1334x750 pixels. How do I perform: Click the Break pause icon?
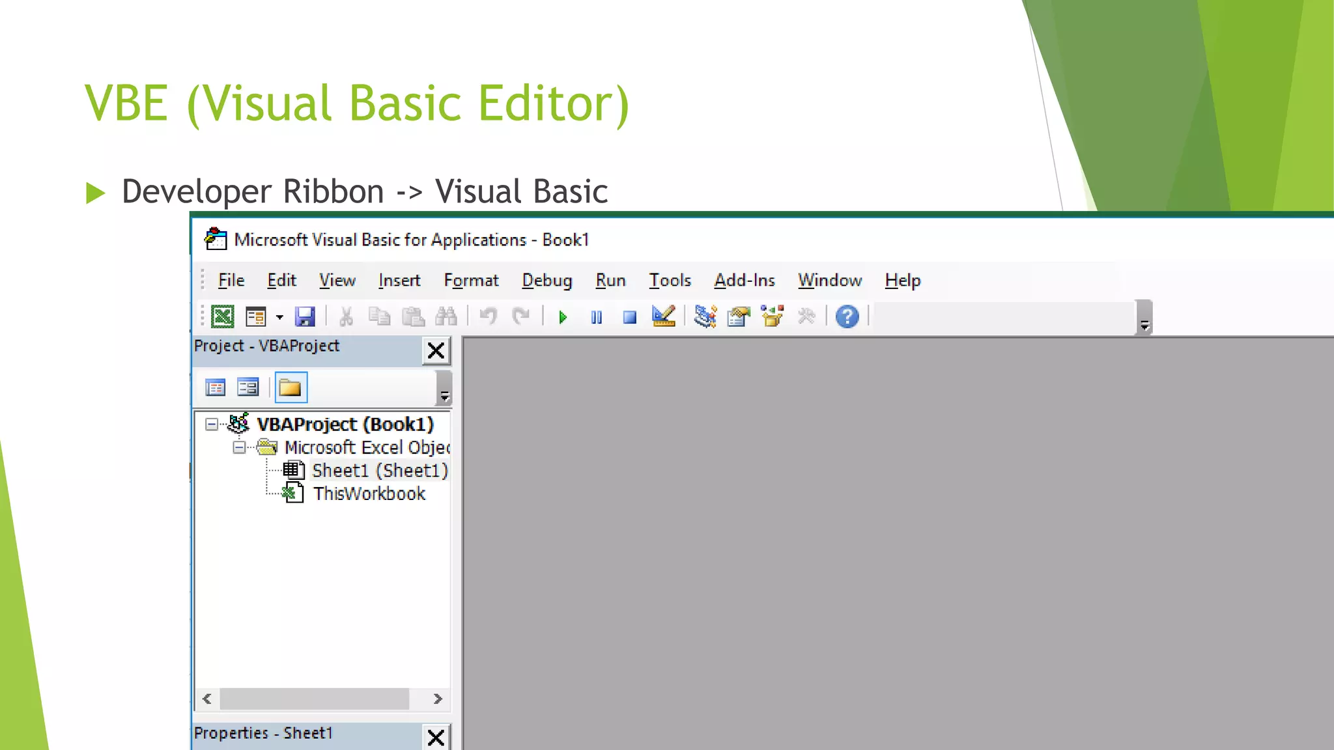tap(596, 318)
